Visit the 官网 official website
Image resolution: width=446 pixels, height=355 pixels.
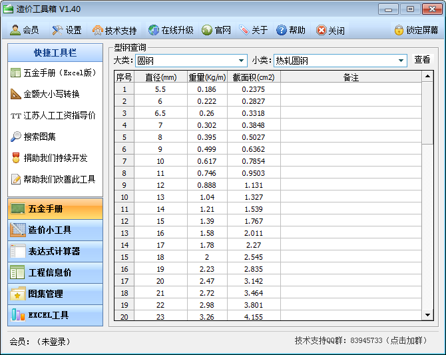pyautogui.click(x=216, y=30)
